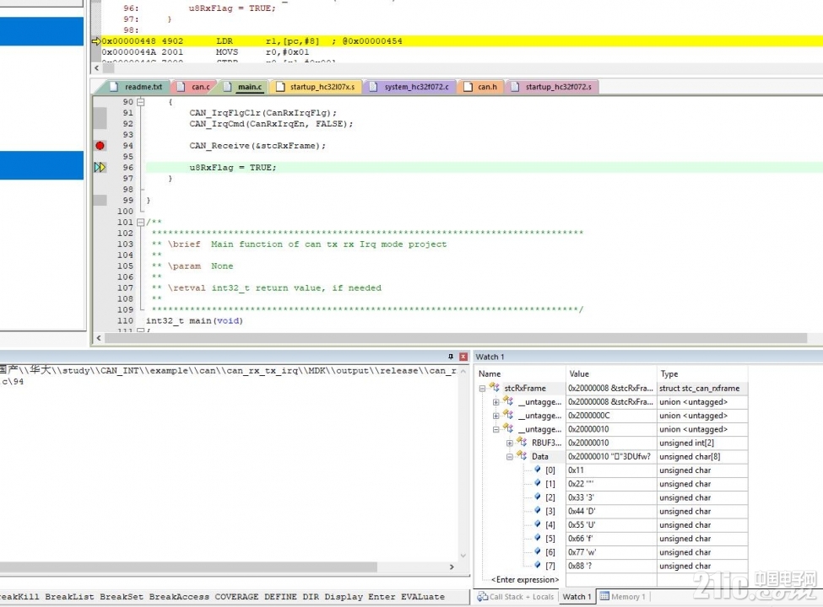Click the CAN_Receive(&stcRxFrame) code line
The image size is (823, 607).
pyautogui.click(x=257, y=146)
